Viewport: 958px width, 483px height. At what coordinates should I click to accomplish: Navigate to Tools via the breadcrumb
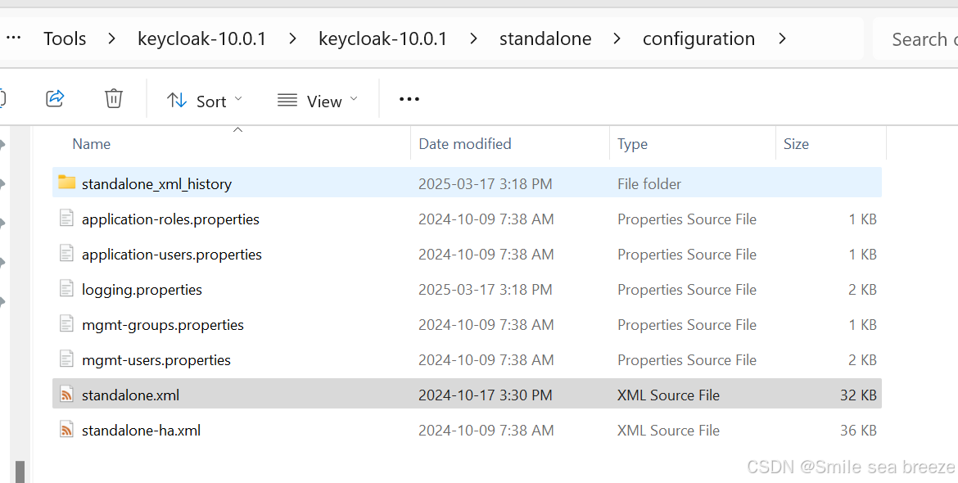pos(65,38)
